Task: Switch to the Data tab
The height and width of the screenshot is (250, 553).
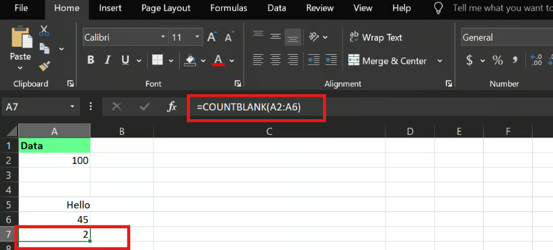Action: pyautogui.click(x=277, y=8)
